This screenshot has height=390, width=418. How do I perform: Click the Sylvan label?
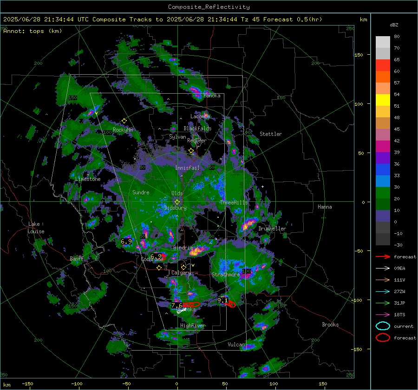pyautogui.click(x=177, y=137)
